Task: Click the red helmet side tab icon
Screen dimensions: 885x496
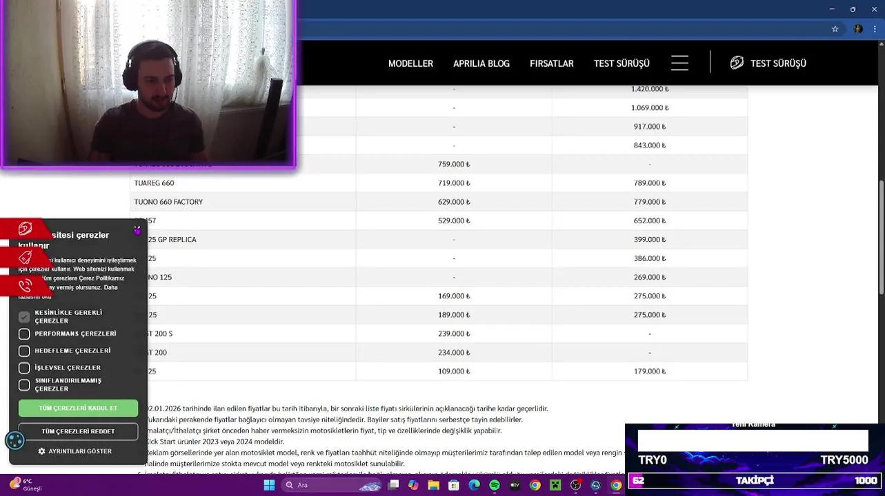Action: 26,229
